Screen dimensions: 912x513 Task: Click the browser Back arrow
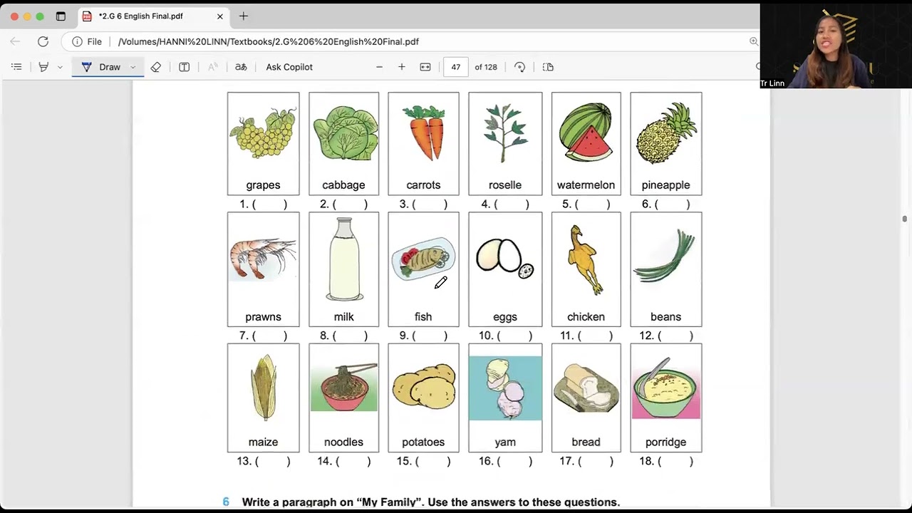coord(15,41)
